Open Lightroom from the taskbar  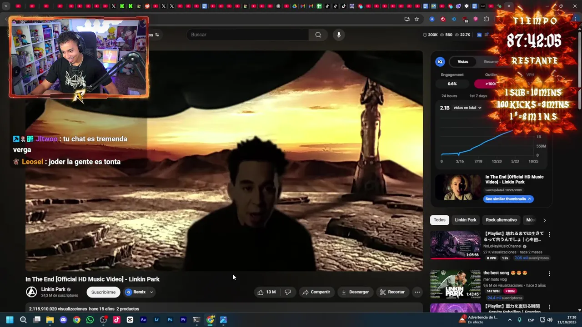coord(157,320)
